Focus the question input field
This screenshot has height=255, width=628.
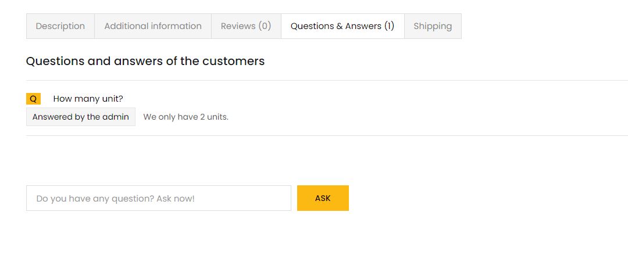[x=158, y=198]
